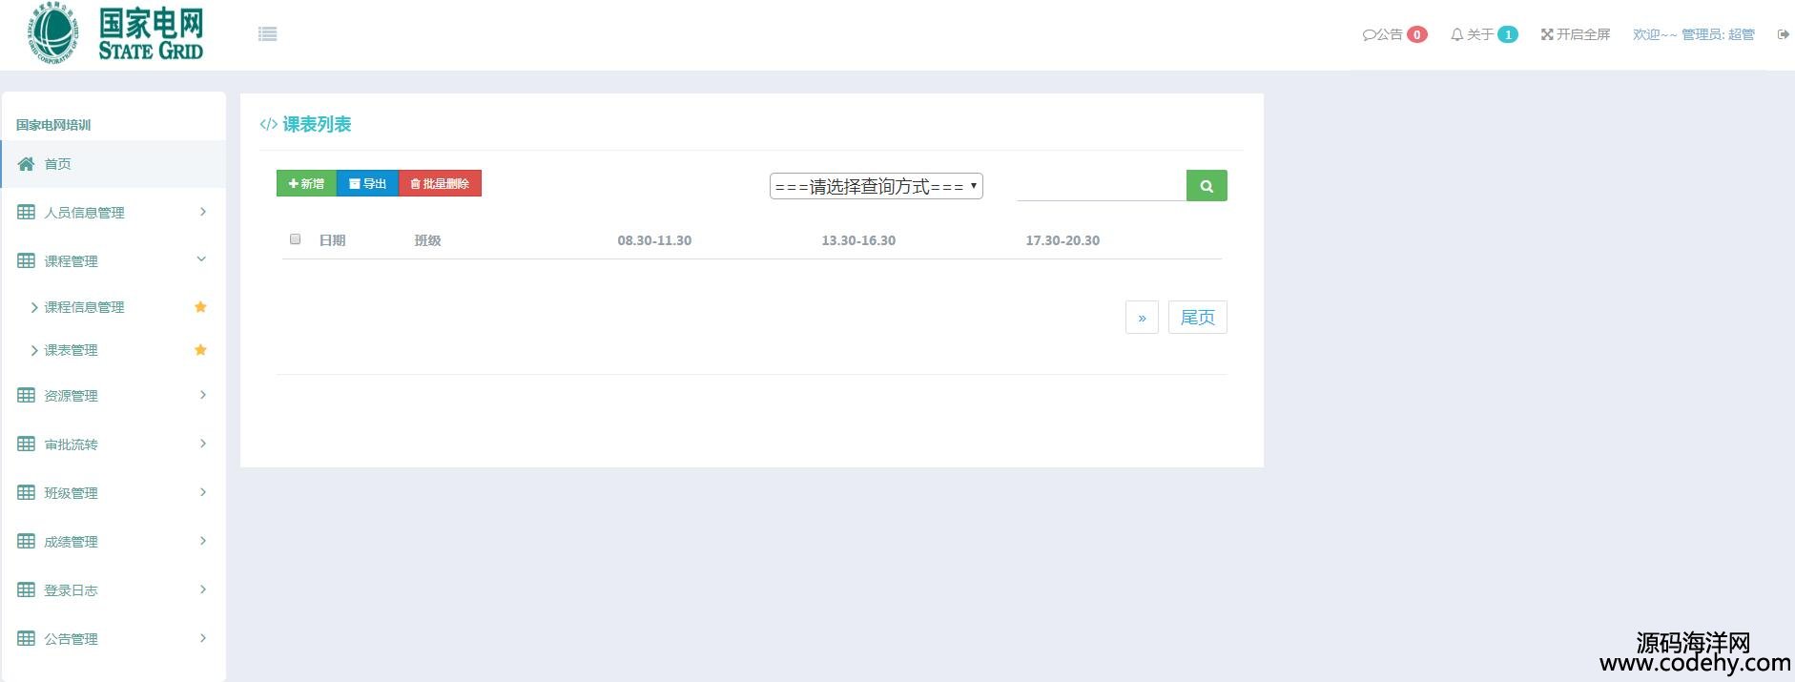The image size is (1795, 682).
Task: Click the 班级 column header
Action: point(427,240)
